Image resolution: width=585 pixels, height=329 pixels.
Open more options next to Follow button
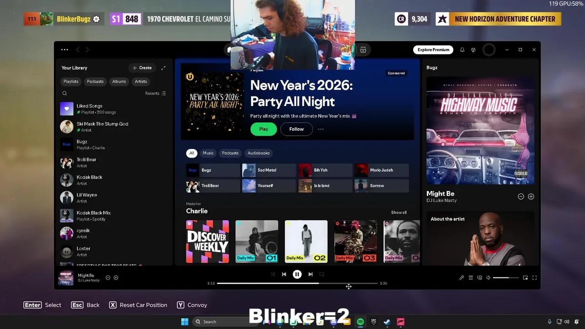coord(321,129)
